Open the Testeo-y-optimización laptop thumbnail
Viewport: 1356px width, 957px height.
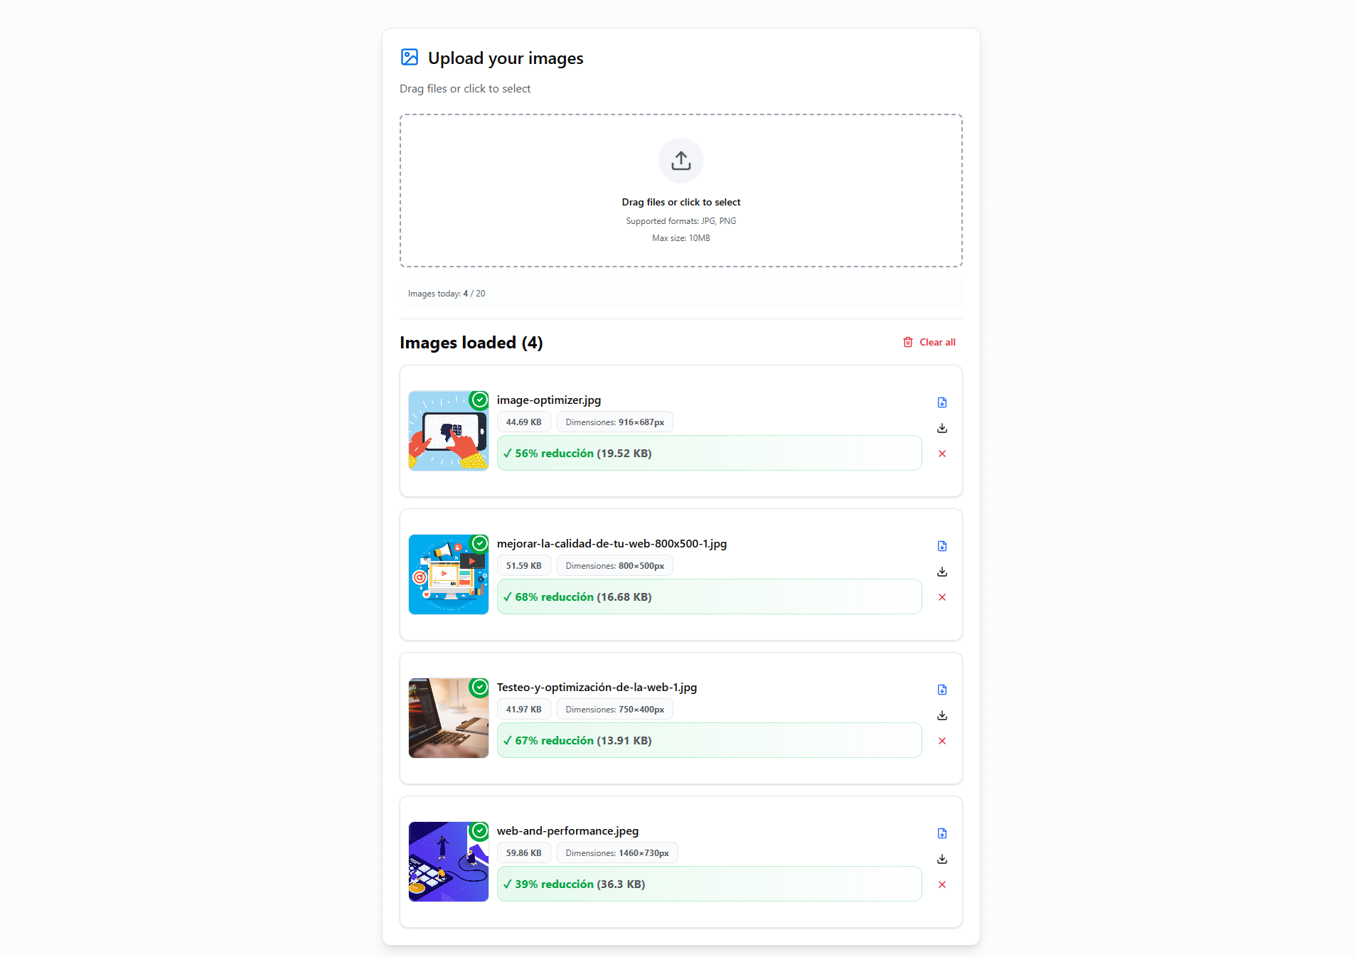click(449, 718)
